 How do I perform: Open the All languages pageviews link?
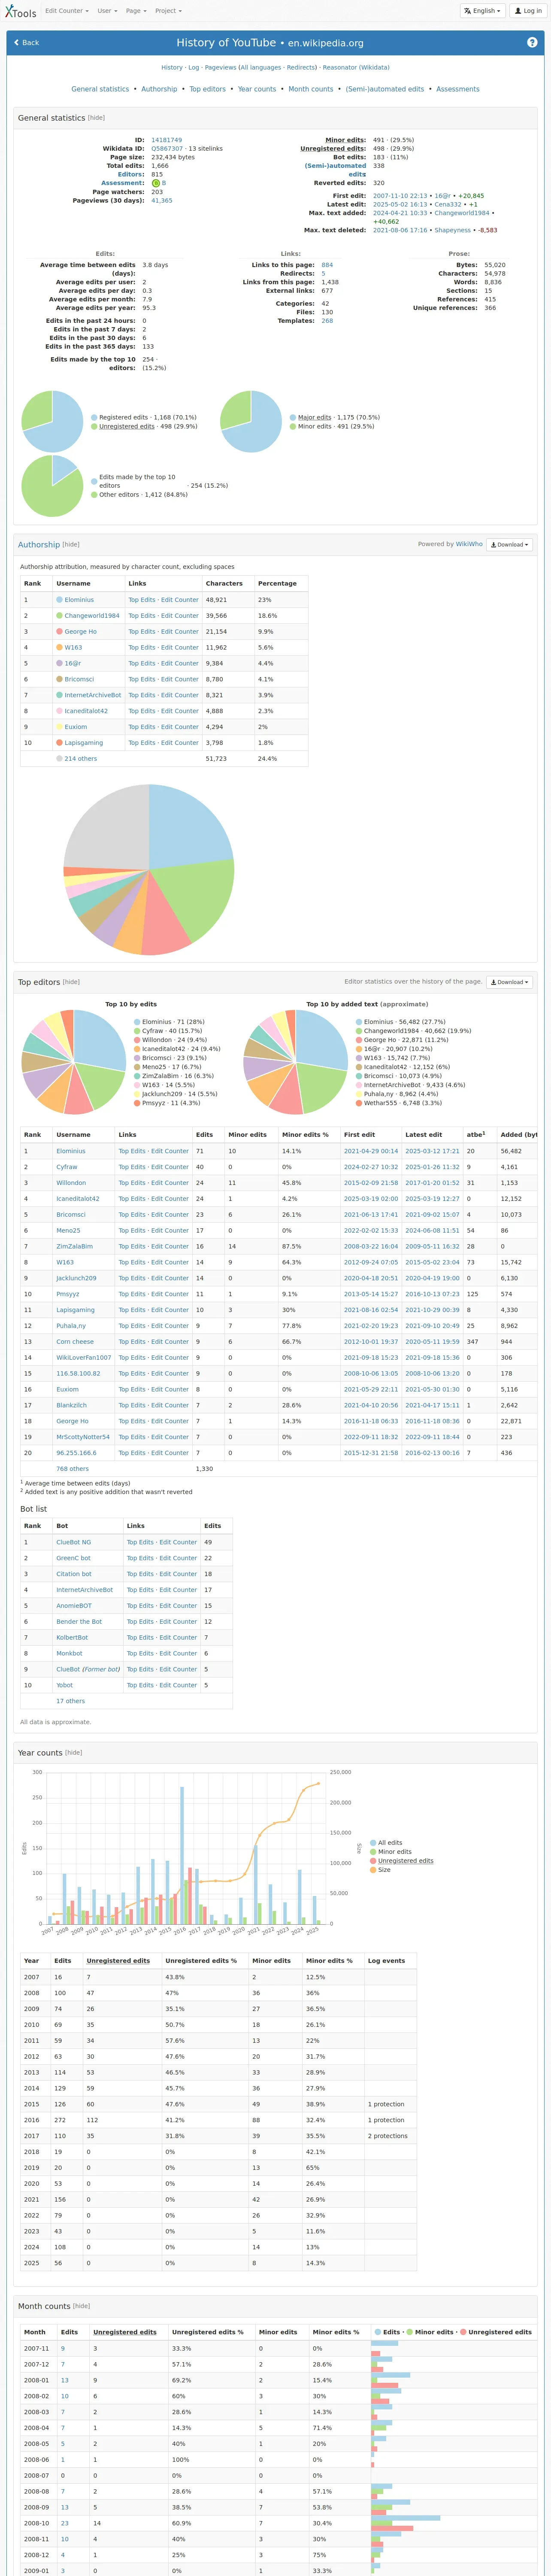point(261,68)
